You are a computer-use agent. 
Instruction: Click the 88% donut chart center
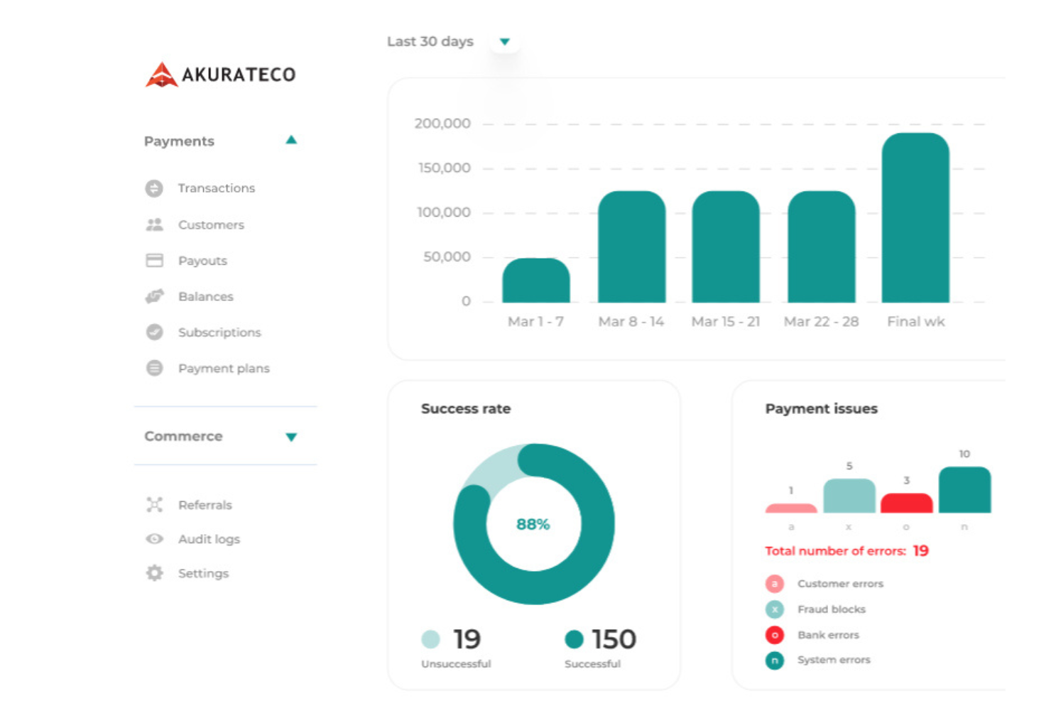click(533, 524)
